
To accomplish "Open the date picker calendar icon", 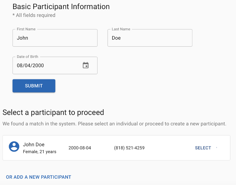I will (x=85, y=65).
